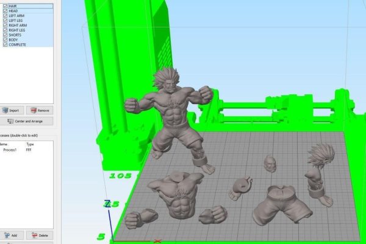Click the Remove model button
This screenshot has width=366, height=244.
(x=40, y=110)
